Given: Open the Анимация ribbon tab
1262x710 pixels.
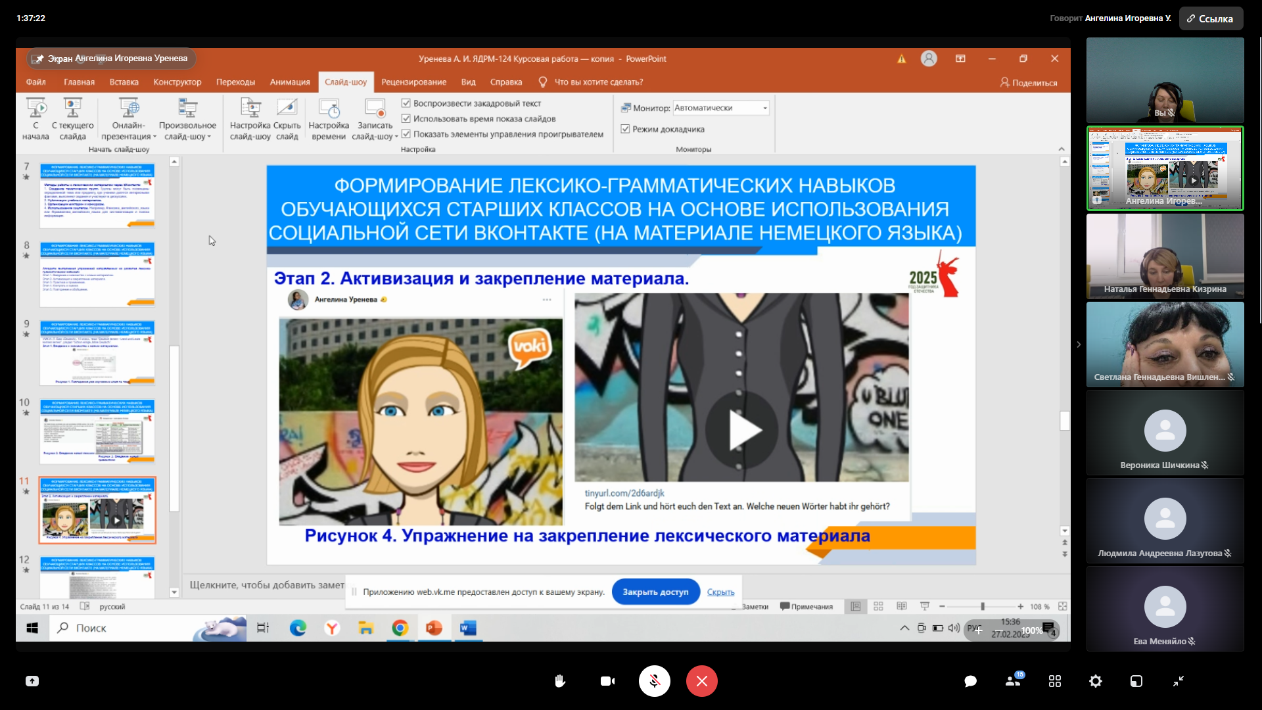Looking at the screenshot, I should 289,82.
